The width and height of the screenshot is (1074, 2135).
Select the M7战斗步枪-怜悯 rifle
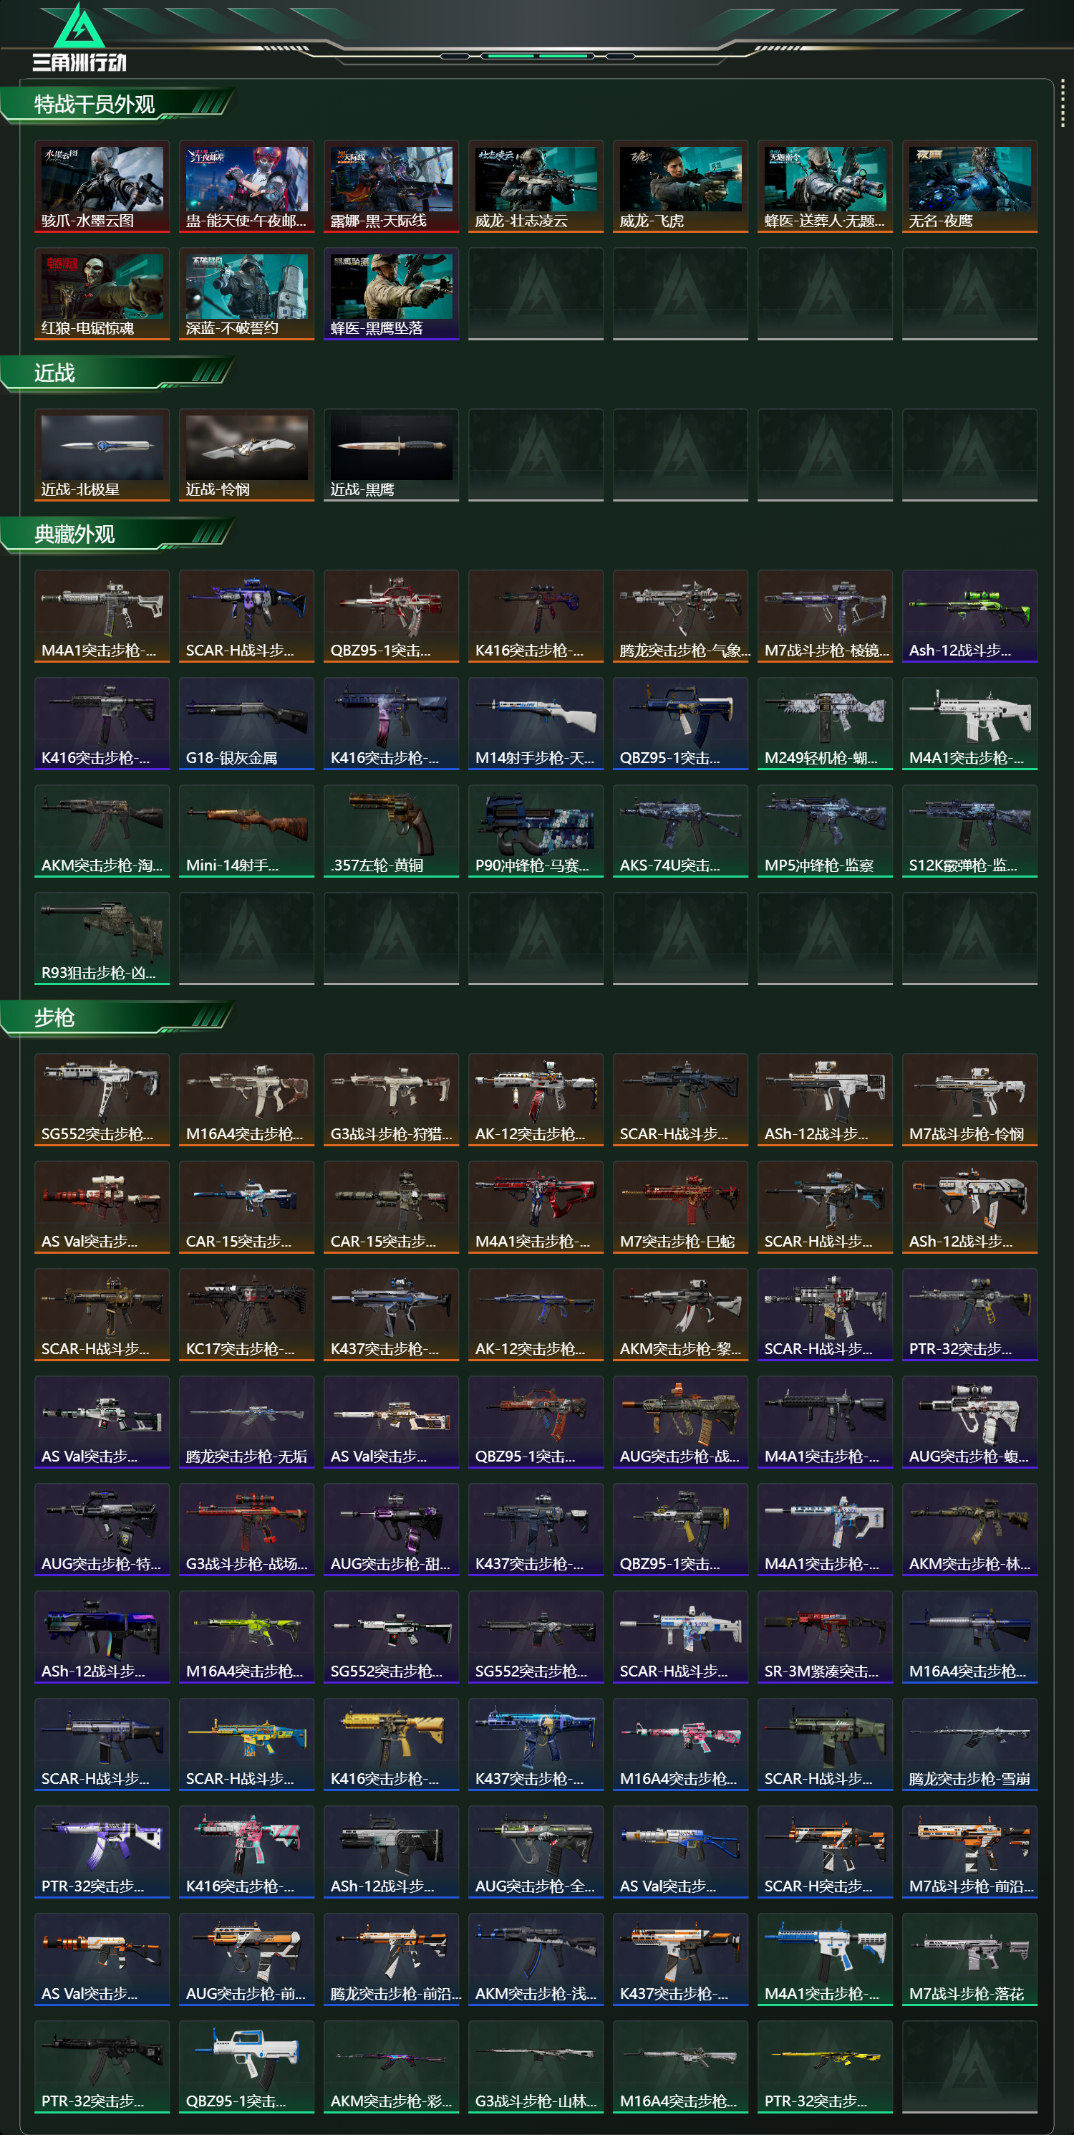click(969, 1100)
